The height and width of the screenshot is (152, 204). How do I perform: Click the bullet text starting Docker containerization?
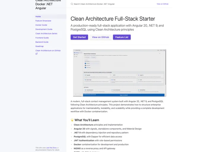pyautogui.click(x=101, y=145)
